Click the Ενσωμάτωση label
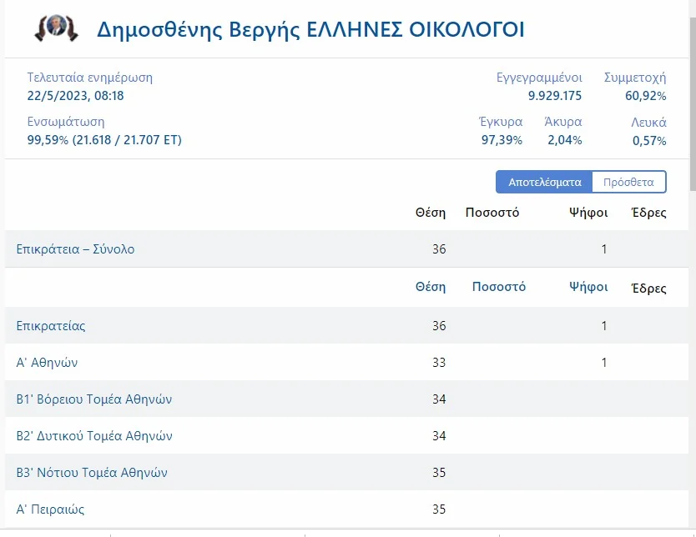Screen dimensions: 696x537 (x=66, y=122)
